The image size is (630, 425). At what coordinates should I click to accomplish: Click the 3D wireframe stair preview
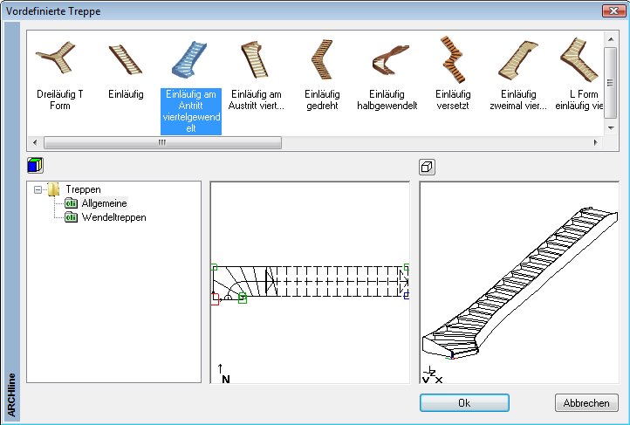[x=519, y=283]
